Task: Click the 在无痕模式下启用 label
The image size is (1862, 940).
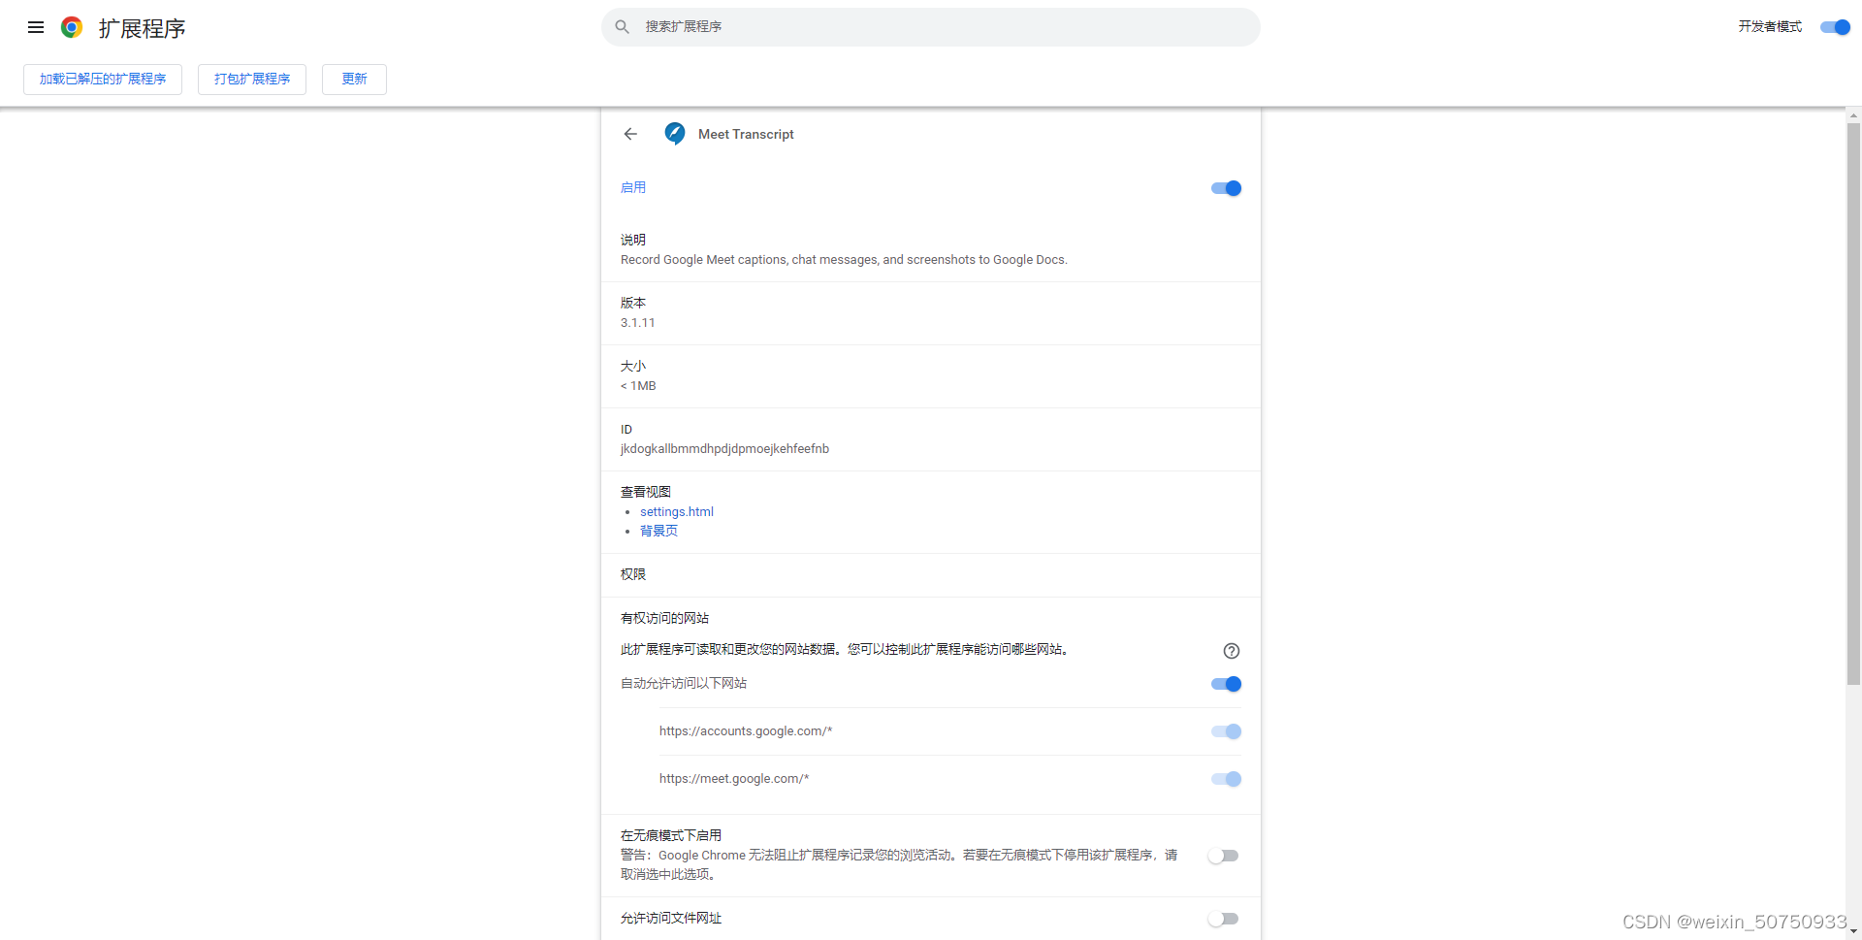Action: [x=671, y=835]
